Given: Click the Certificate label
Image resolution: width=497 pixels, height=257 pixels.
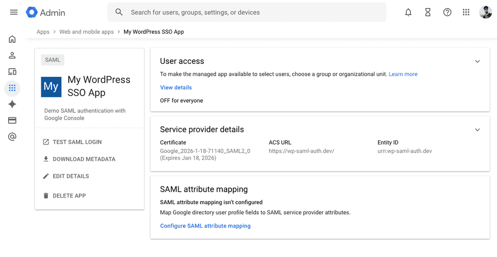Looking at the screenshot, I should pos(173,143).
